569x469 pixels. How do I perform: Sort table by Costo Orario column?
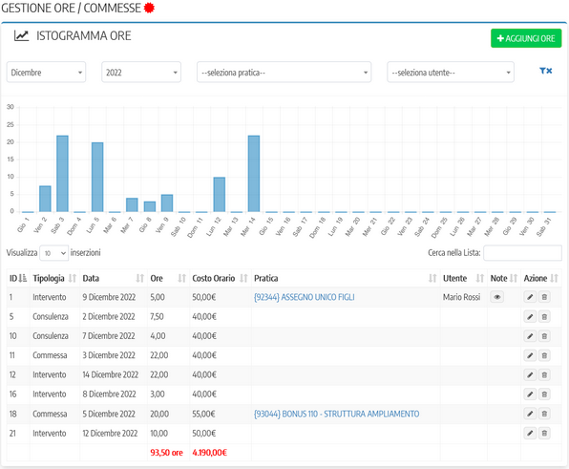click(220, 278)
